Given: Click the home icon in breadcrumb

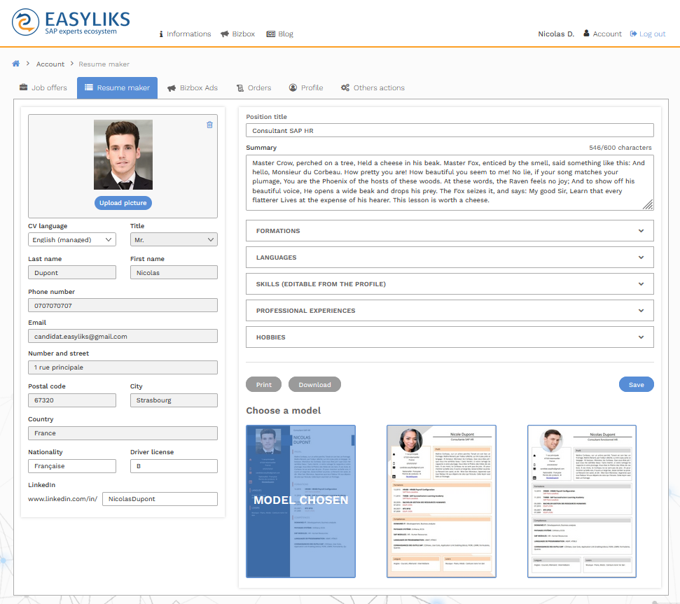Looking at the screenshot, I should (16, 64).
